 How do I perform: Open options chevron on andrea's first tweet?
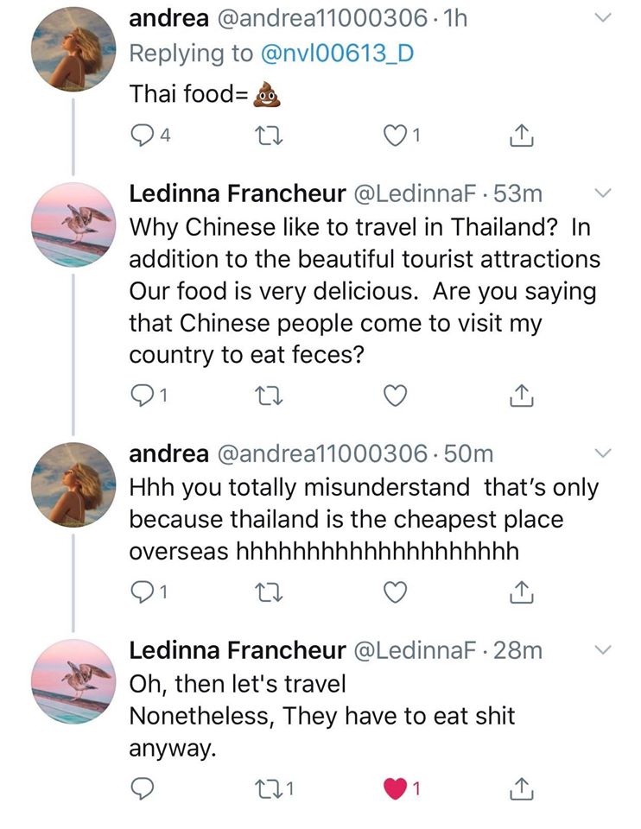604,18
